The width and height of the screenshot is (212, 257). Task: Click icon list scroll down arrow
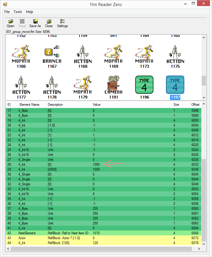click(204, 97)
